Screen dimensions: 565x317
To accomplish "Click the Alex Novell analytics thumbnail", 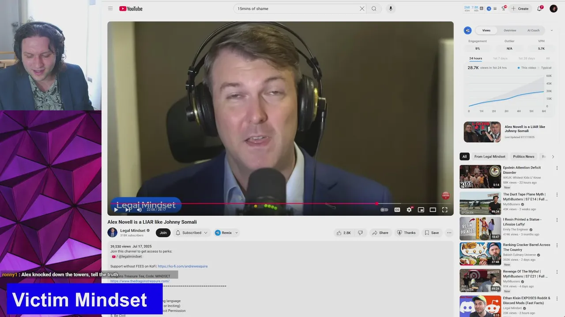I will [482, 132].
